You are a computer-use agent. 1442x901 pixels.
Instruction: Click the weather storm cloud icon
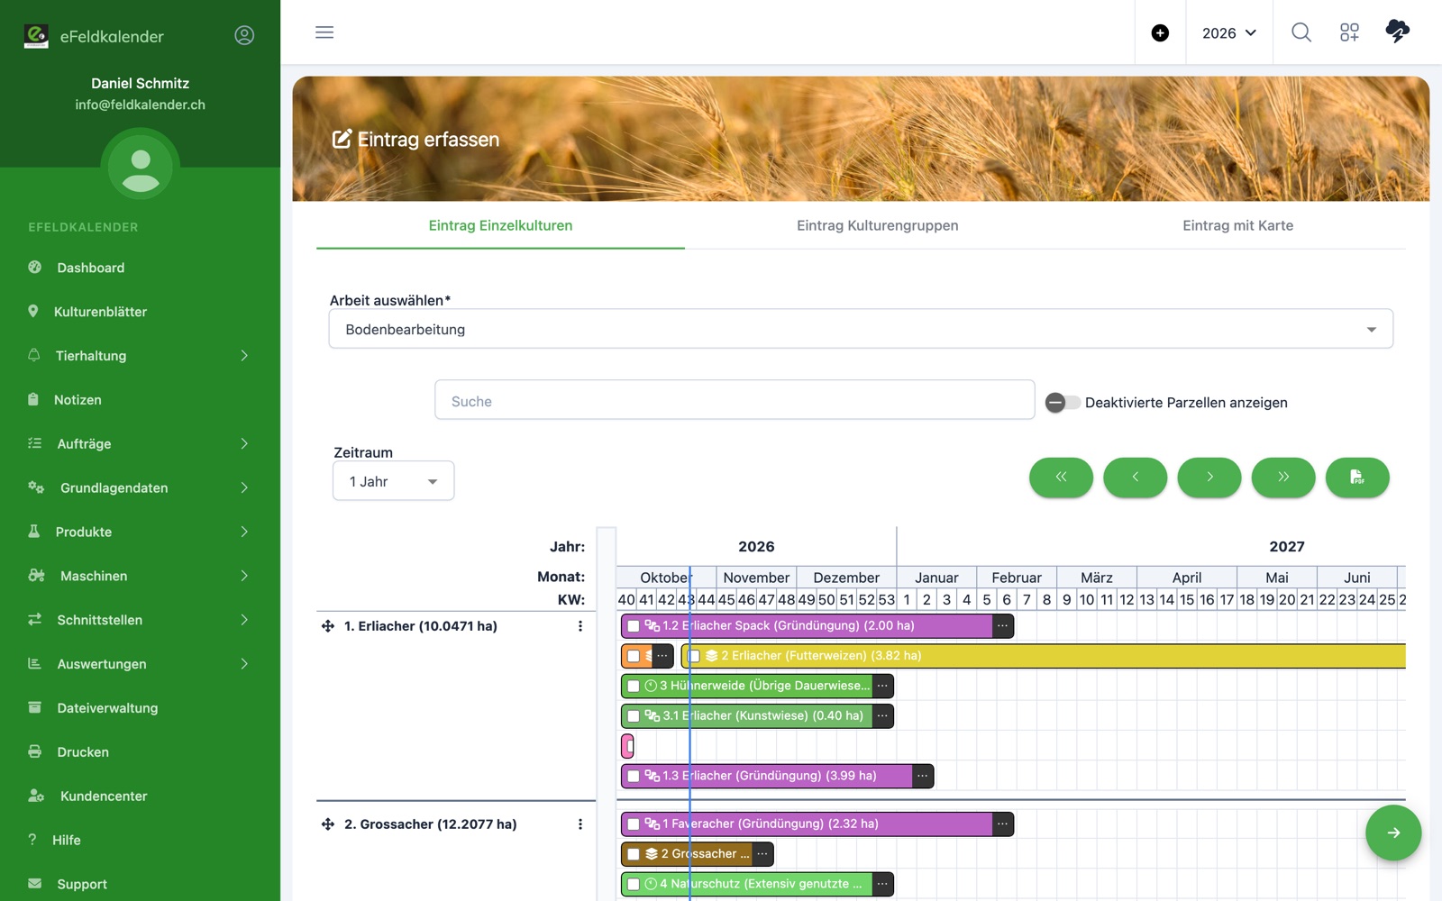(x=1397, y=32)
